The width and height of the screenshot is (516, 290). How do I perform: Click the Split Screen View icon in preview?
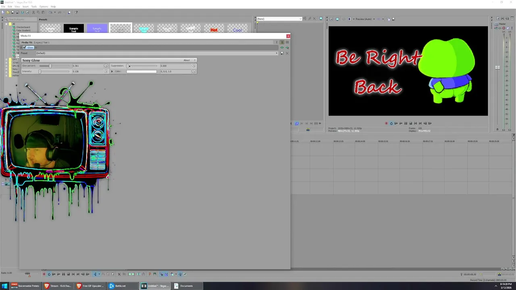coord(350,19)
